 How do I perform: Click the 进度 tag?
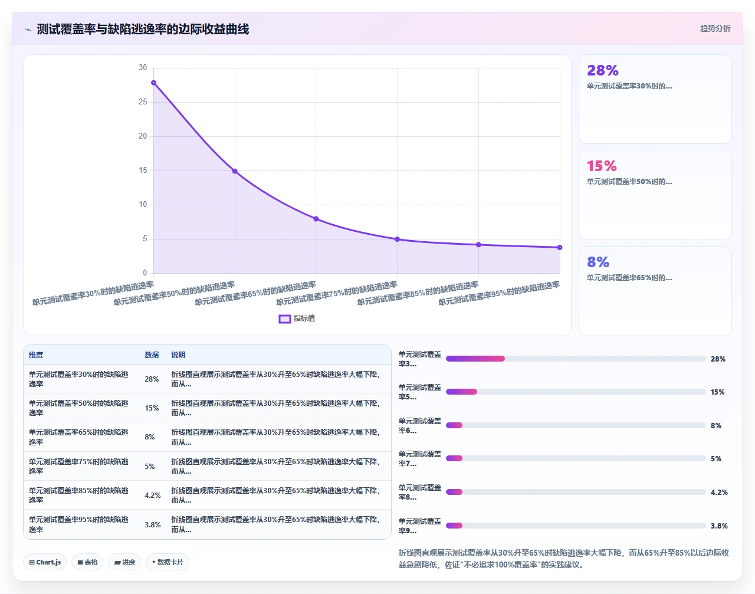click(124, 562)
